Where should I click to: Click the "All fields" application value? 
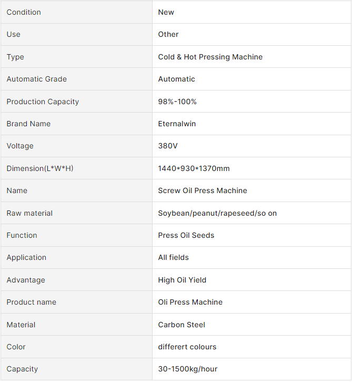[x=173, y=257]
